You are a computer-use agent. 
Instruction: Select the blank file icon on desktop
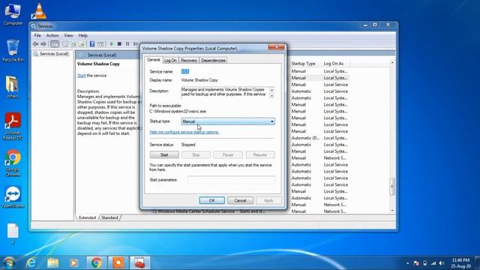[x=13, y=233]
